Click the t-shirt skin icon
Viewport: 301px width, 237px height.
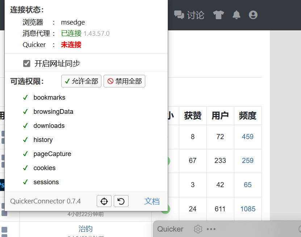point(218,15)
